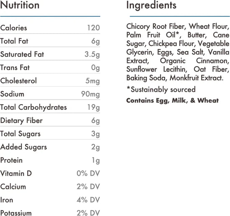The height and width of the screenshot is (216, 230).
Task: Select the Cholesterol row label
Action: coord(18,81)
